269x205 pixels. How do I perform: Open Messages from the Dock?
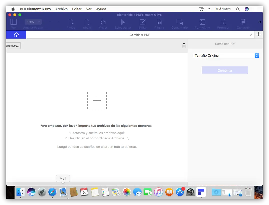137,192
